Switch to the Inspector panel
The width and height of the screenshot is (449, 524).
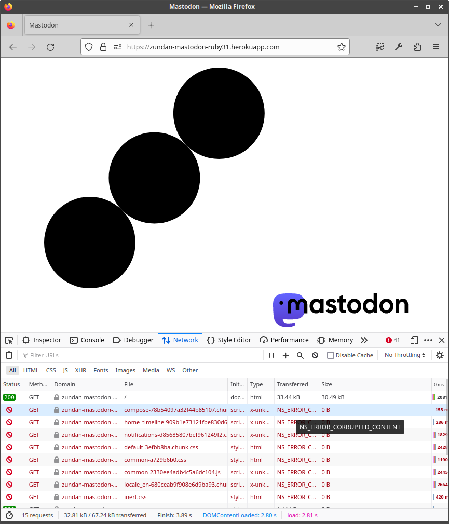42,340
